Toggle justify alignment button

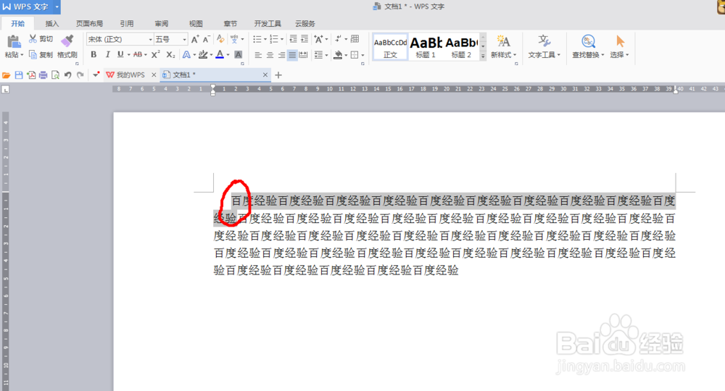click(x=292, y=55)
